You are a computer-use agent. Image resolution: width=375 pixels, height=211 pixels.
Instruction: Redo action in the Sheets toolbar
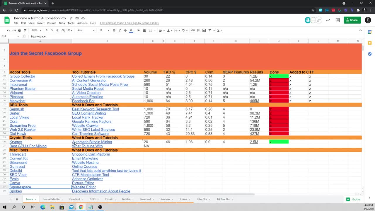14,30
